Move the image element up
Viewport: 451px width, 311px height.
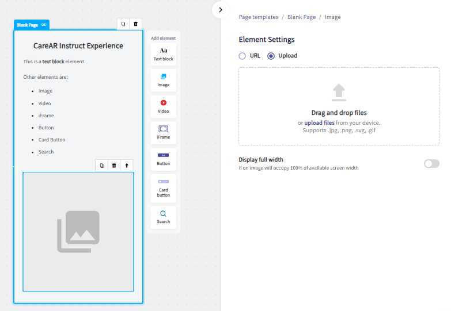(x=127, y=166)
